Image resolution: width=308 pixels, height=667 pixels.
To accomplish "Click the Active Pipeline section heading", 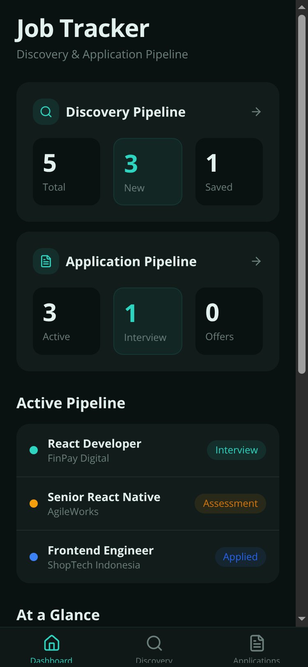I will pyautogui.click(x=71, y=403).
